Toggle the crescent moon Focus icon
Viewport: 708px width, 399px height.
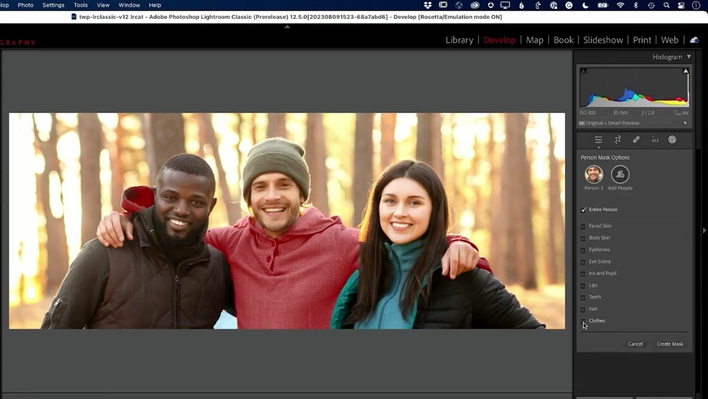click(585, 5)
